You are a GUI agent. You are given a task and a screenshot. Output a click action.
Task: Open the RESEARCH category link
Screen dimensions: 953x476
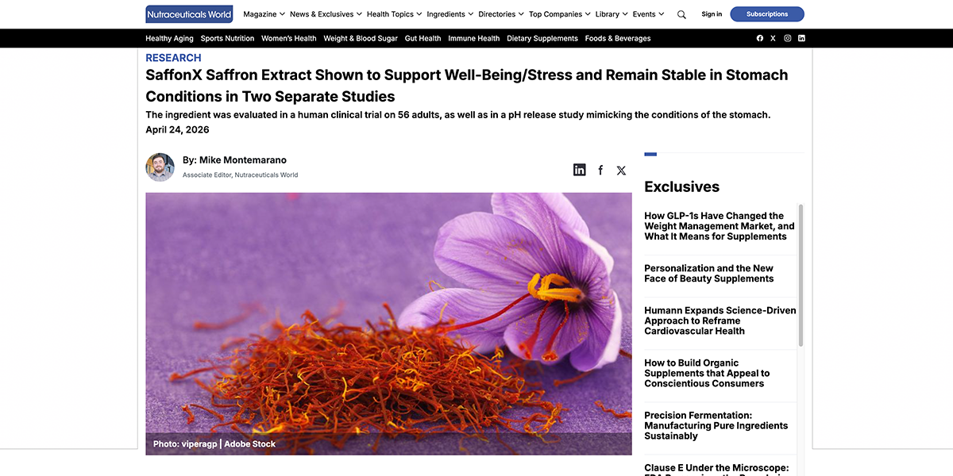(173, 58)
